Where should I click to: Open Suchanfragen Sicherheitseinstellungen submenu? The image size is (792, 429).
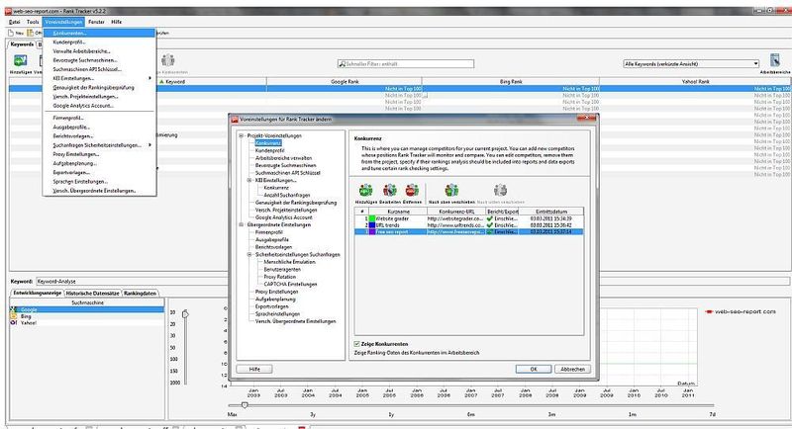click(x=100, y=145)
